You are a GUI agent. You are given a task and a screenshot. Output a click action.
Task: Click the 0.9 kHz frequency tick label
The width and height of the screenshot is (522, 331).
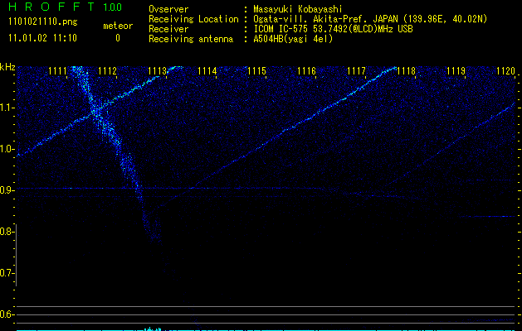pos(7,190)
